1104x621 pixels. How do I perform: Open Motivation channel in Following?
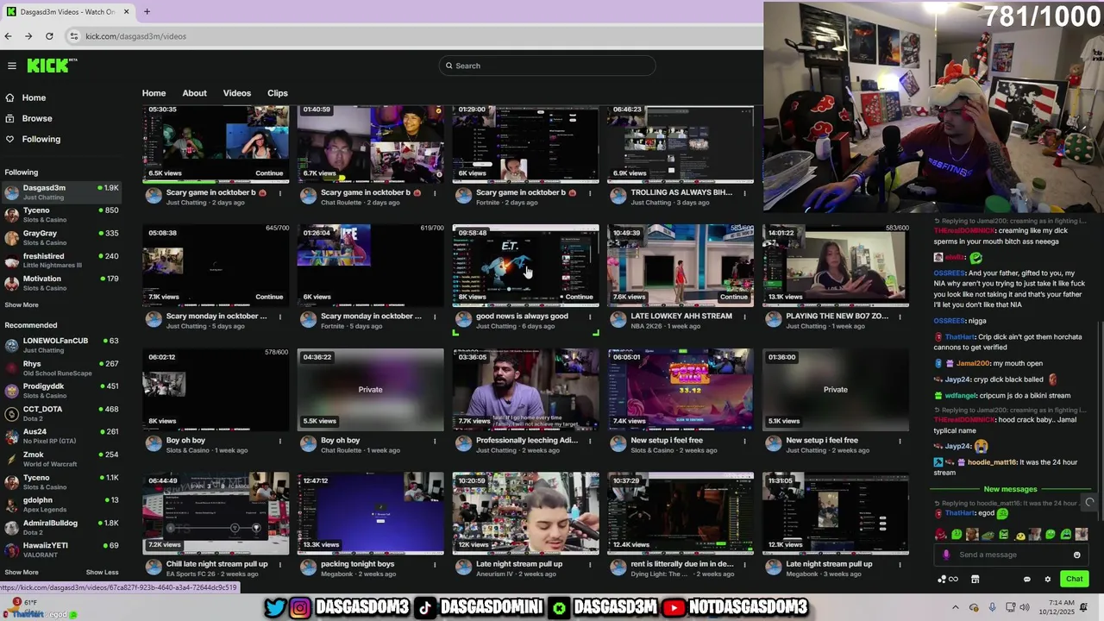60,283
